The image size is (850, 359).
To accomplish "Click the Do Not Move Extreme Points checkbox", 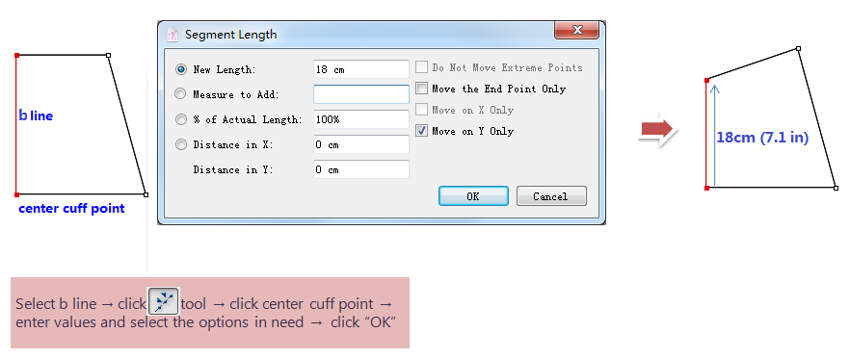I will tap(422, 67).
